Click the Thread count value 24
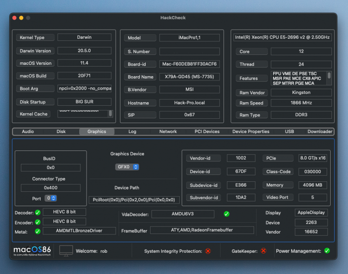This screenshot has height=274, width=348. pos(301,64)
